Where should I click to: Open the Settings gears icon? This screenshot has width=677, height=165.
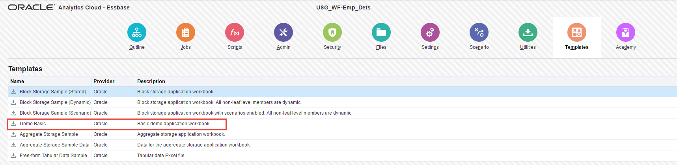click(430, 32)
